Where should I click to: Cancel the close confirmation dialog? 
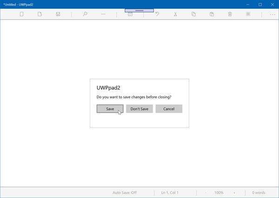pyautogui.click(x=169, y=109)
